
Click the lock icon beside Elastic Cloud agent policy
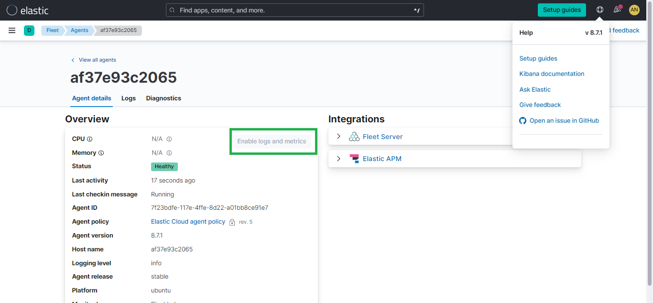pyautogui.click(x=232, y=222)
